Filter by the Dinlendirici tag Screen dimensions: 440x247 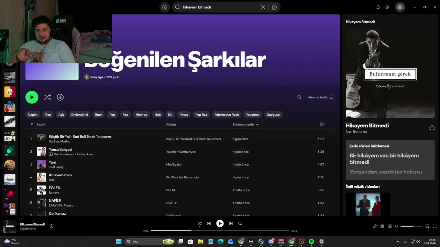79,115
